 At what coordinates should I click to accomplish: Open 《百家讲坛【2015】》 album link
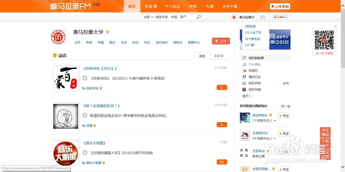100,69
